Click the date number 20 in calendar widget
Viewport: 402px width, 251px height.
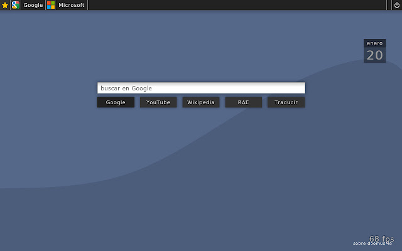374,55
